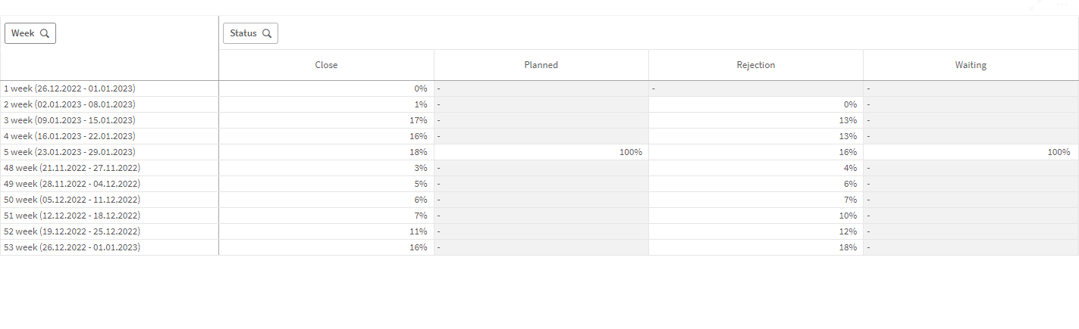Select row 53 week (26.12.2022 - 01.01.2023)

click(x=71, y=247)
